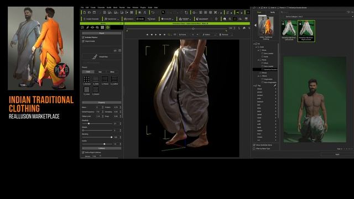Click the globe-shaped icon in second toolbar
This screenshot has width=354, height=199.
225,19
